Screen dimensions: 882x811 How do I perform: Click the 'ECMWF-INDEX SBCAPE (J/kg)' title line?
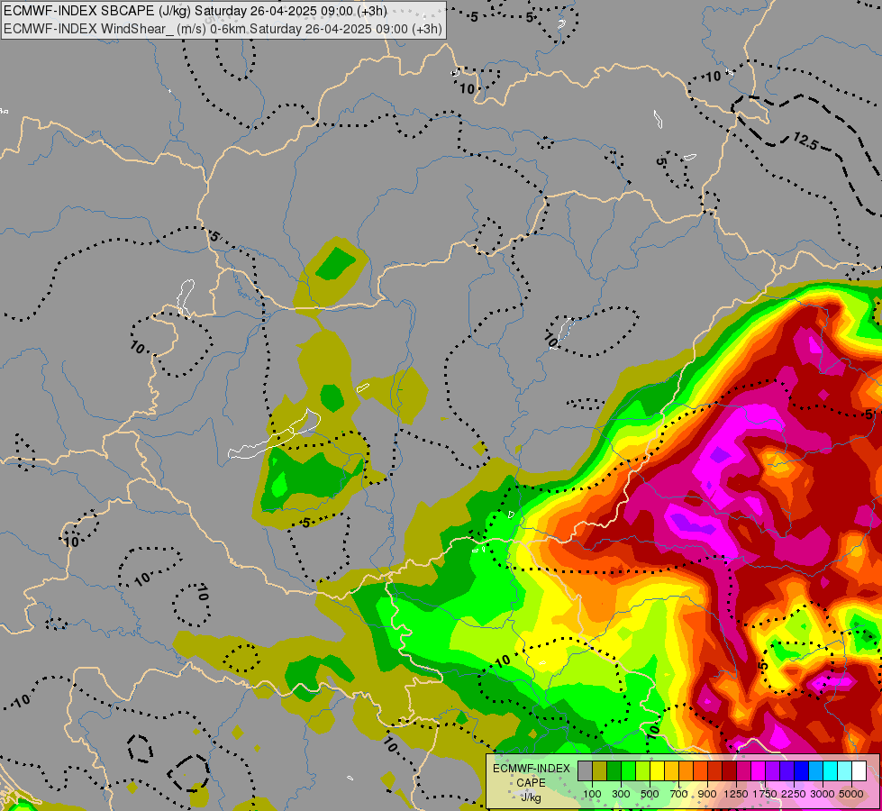click(x=195, y=11)
